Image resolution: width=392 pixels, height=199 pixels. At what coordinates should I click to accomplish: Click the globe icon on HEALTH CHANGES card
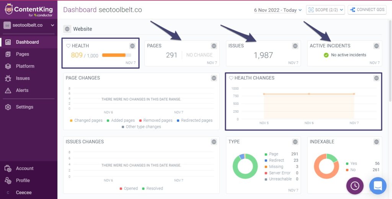[x=377, y=78]
